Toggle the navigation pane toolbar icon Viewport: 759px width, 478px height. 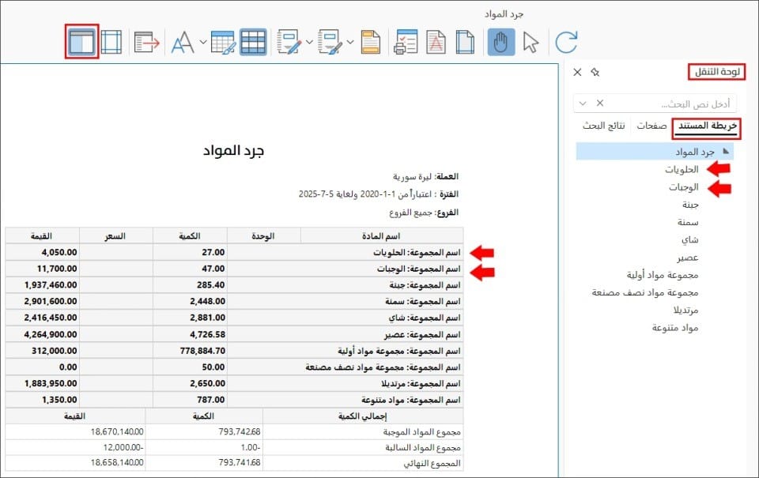coord(81,42)
